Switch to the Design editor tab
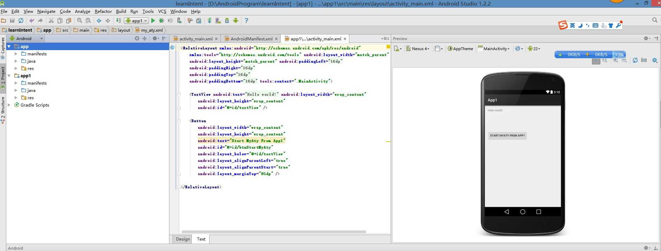This screenshot has width=661, height=251. 183,239
